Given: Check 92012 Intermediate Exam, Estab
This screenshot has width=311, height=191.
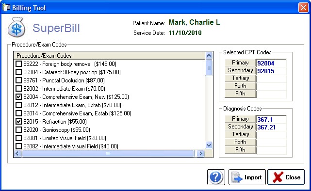Looking at the screenshot, I should click(x=18, y=105).
